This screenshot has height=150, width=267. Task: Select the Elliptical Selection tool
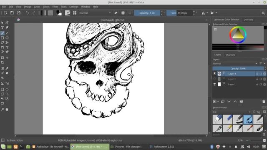pyautogui.click(x=7, y=89)
